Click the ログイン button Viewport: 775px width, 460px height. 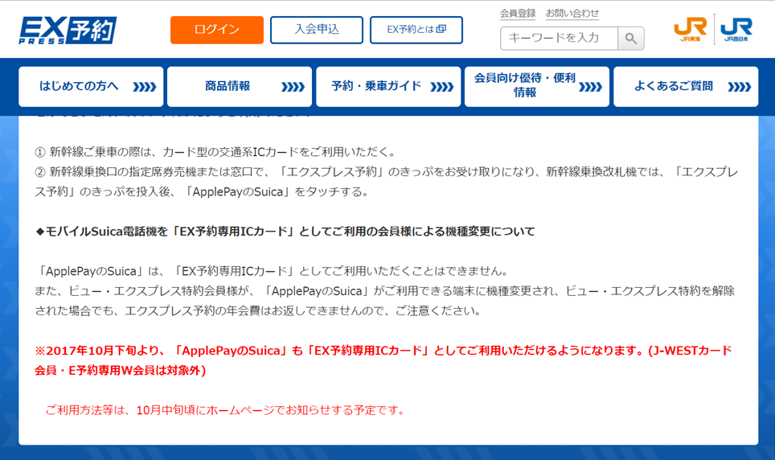[x=217, y=30]
